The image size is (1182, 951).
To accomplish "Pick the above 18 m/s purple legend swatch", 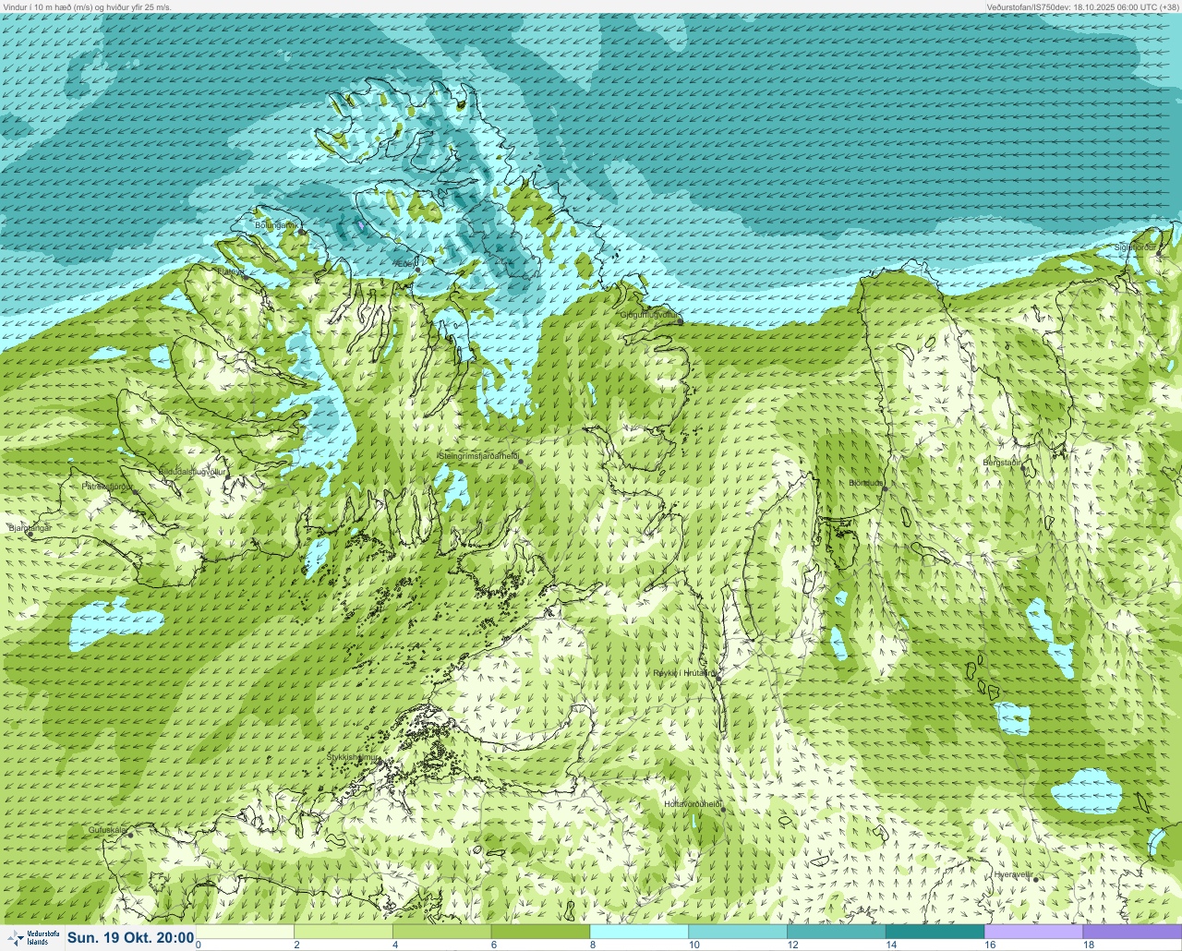I will click(x=1132, y=932).
